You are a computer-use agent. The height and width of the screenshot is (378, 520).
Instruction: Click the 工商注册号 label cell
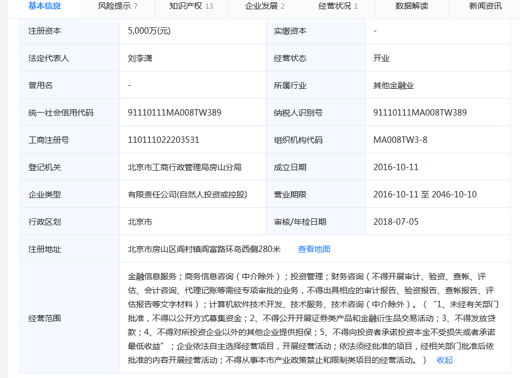coord(70,139)
